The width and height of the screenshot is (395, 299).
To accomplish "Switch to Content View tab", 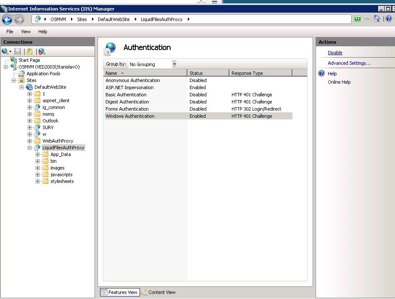I will point(158,292).
